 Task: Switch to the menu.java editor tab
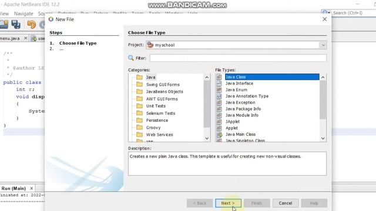point(10,38)
